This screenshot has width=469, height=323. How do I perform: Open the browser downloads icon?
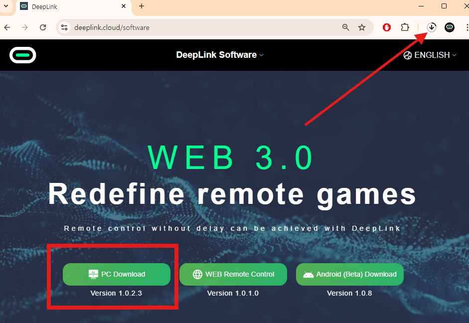tap(431, 27)
